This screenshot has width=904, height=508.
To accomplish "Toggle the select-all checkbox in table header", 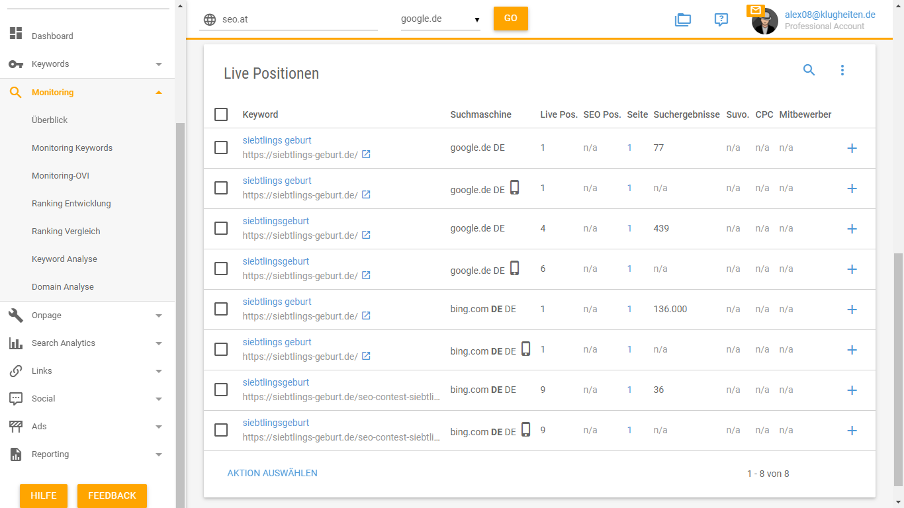I will [221, 114].
